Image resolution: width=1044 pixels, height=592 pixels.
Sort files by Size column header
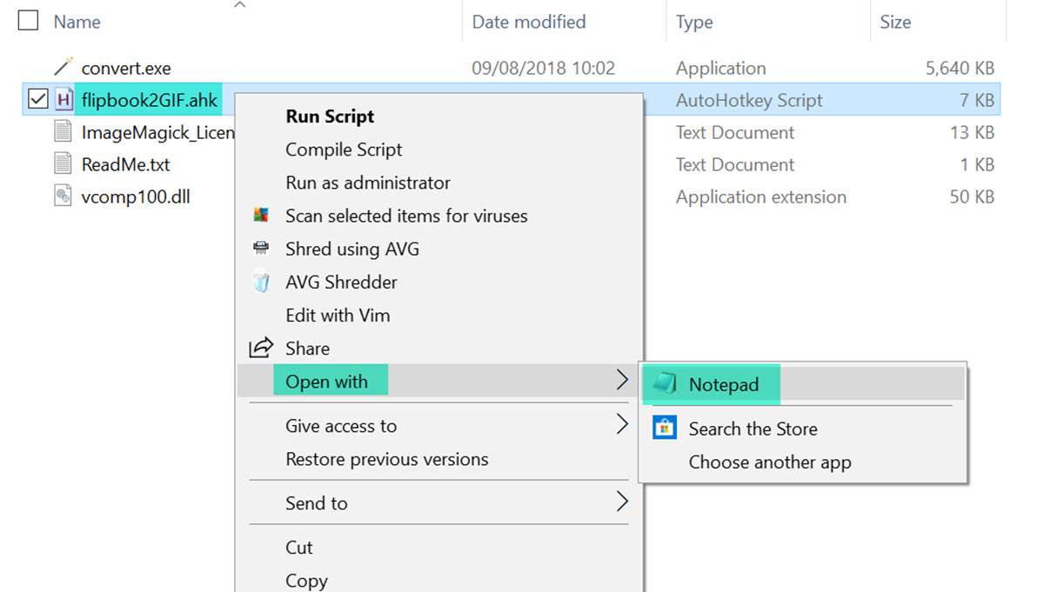pyautogui.click(x=894, y=22)
